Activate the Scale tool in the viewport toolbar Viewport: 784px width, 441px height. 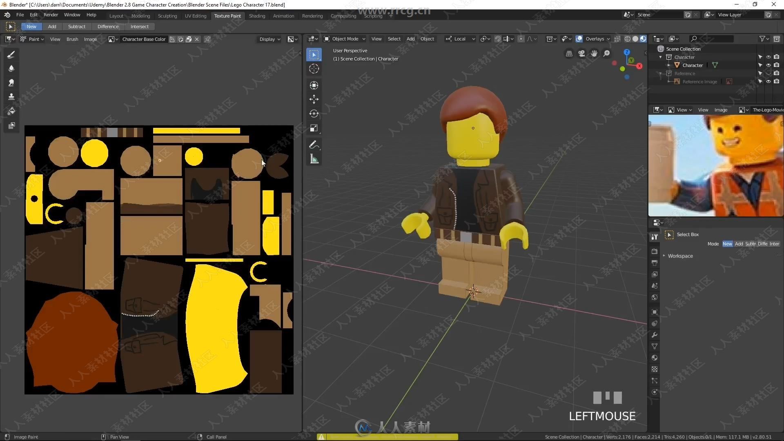click(314, 128)
